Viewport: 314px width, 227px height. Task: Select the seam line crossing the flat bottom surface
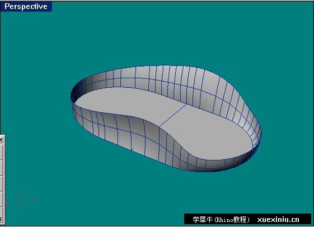click(x=173, y=115)
